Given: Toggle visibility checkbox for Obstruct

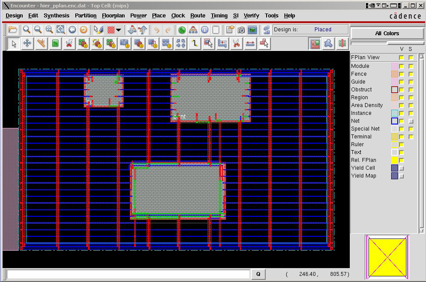Looking at the screenshot, I should point(402,90).
